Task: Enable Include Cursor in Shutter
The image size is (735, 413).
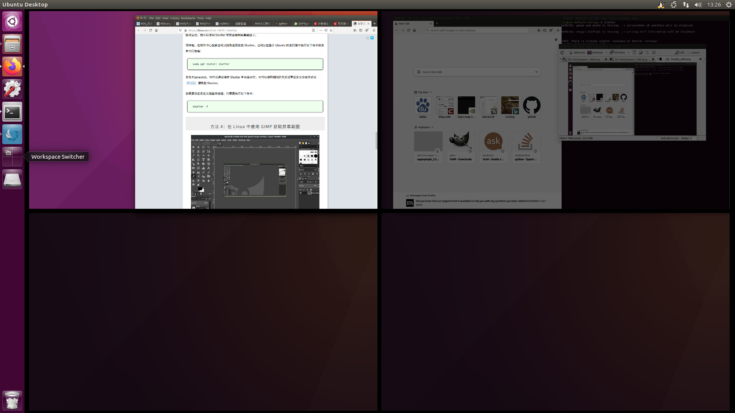Action: (x=658, y=138)
